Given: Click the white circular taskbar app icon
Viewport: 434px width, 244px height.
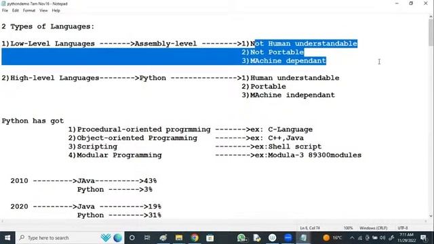Looking at the screenshot, I should coord(273,238).
